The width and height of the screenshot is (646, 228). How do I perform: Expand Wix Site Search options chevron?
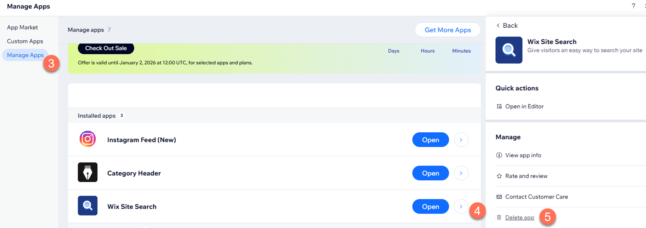coord(461,206)
